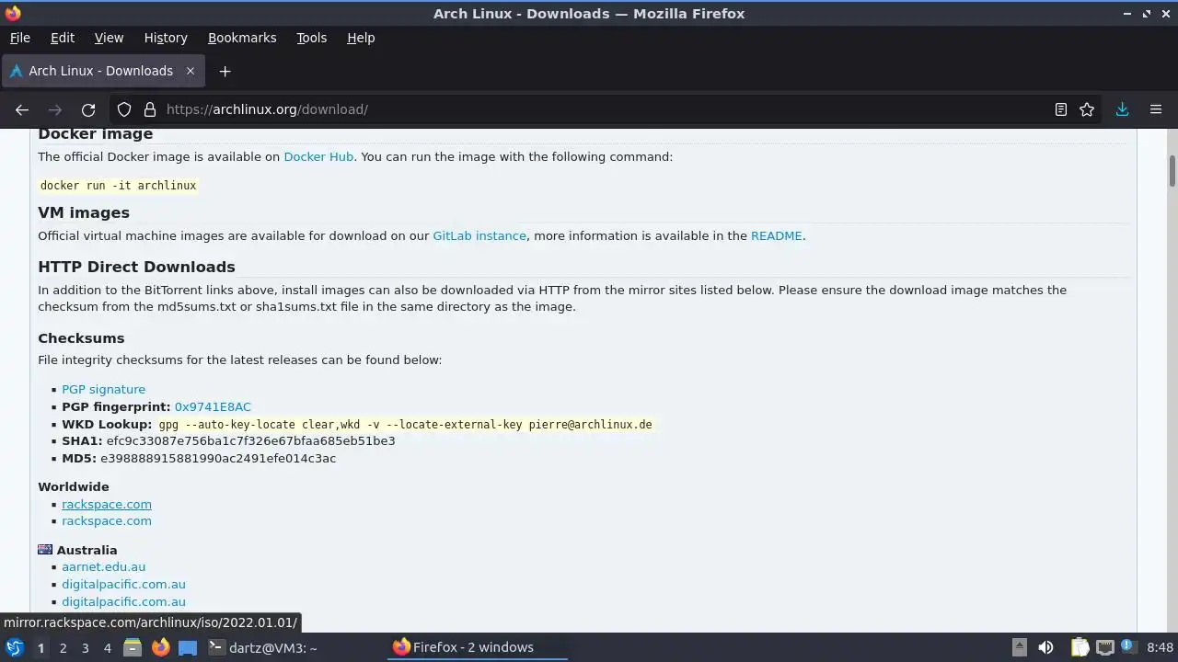Image resolution: width=1178 pixels, height=662 pixels.
Task: Follow the Docker Hub link
Action: pyautogui.click(x=318, y=156)
